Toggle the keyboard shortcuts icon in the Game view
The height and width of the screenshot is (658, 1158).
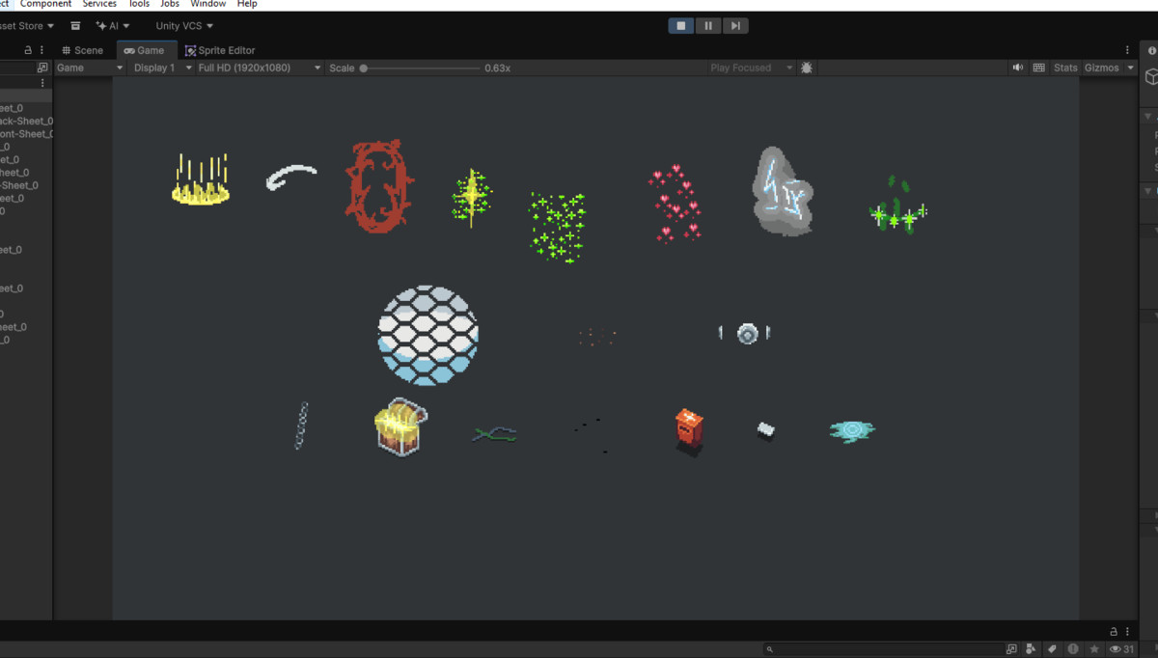tap(1039, 68)
